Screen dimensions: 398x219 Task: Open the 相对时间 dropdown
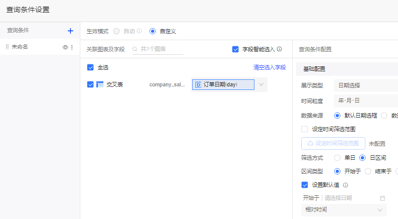tap(344, 210)
